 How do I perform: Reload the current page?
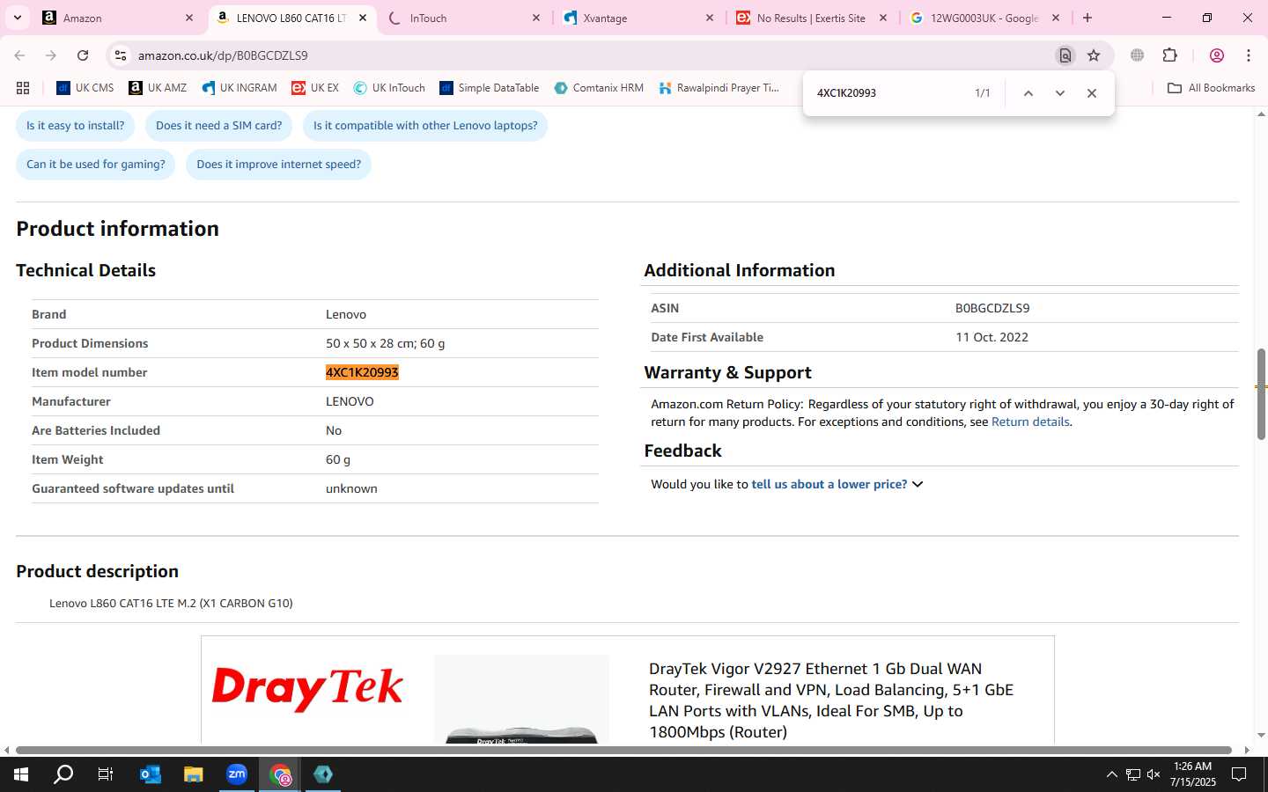[x=83, y=55]
